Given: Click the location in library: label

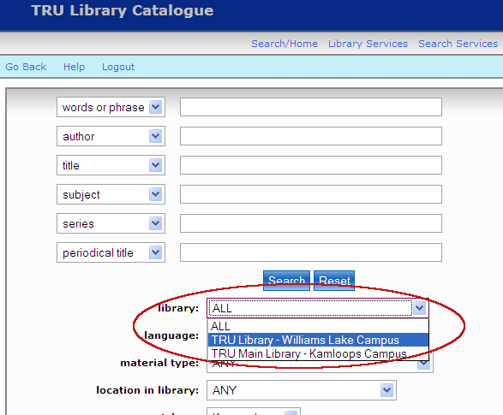Looking at the screenshot, I should pos(147,390).
